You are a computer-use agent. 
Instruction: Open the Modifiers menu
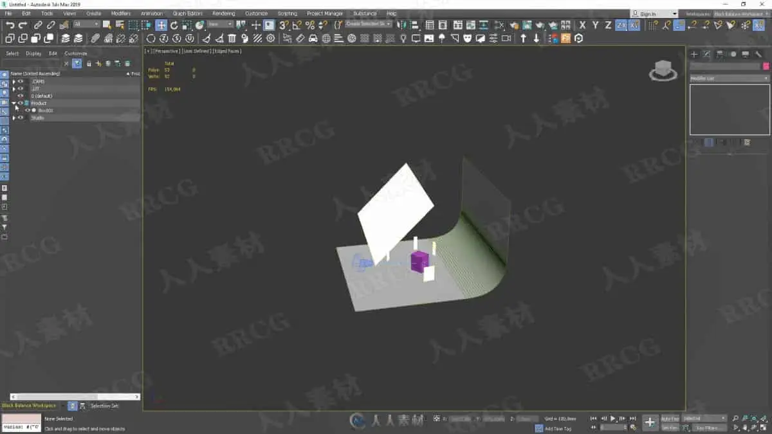pos(120,14)
